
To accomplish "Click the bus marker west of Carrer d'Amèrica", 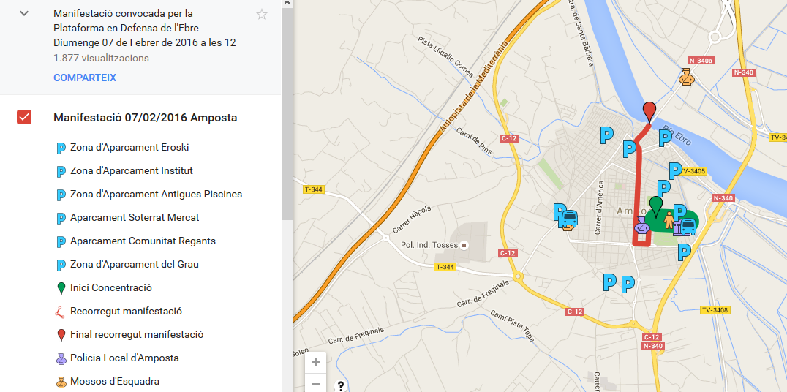I will pyautogui.click(x=571, y=220).
